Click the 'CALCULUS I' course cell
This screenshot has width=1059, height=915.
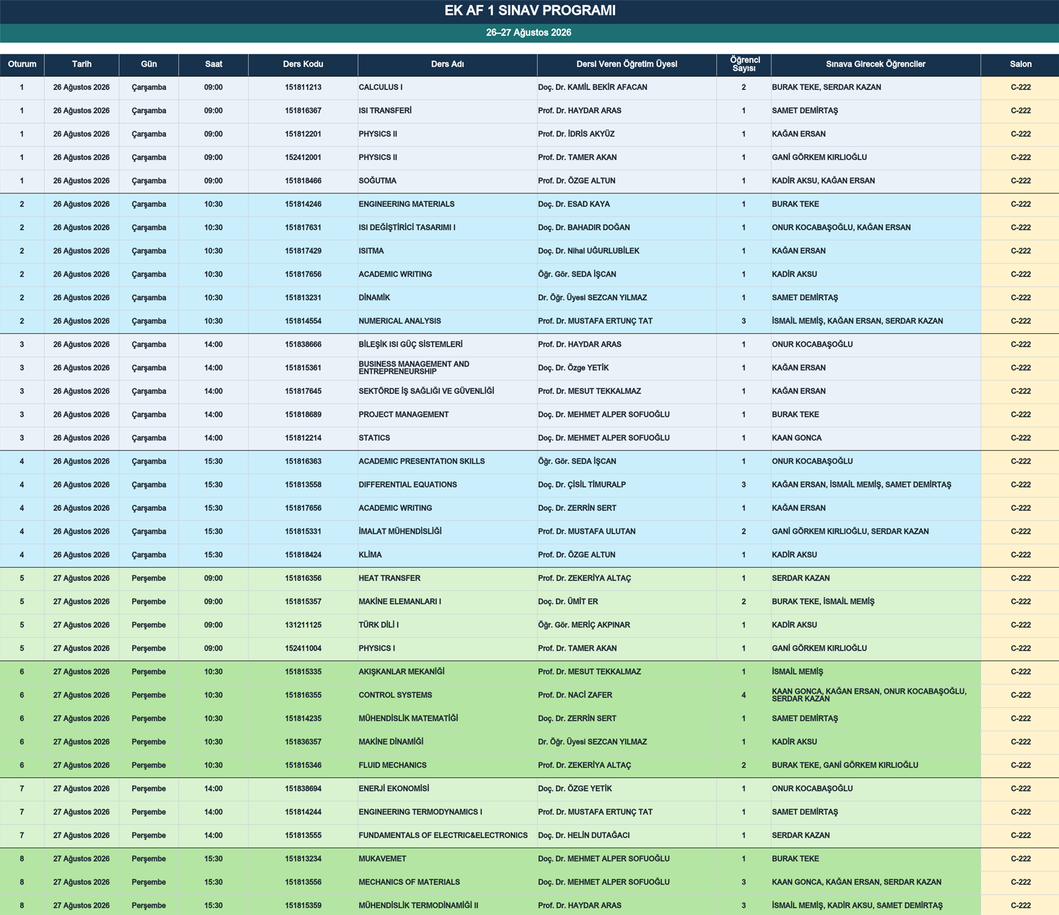[x=448, y=88]
